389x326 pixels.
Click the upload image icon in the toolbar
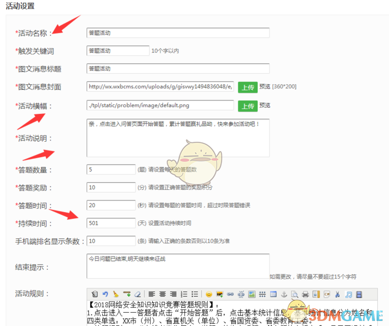click(x=220, y=294)
